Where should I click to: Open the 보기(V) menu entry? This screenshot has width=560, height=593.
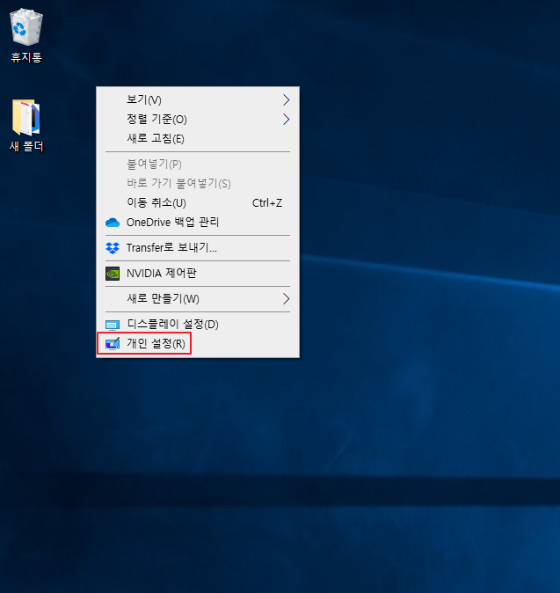click(198, 99)
